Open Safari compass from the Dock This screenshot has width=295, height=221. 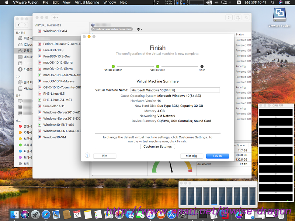point(46,215)
